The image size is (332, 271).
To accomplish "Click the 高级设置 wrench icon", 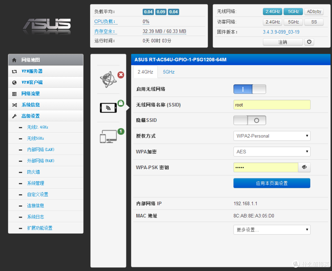I will 14,116.
